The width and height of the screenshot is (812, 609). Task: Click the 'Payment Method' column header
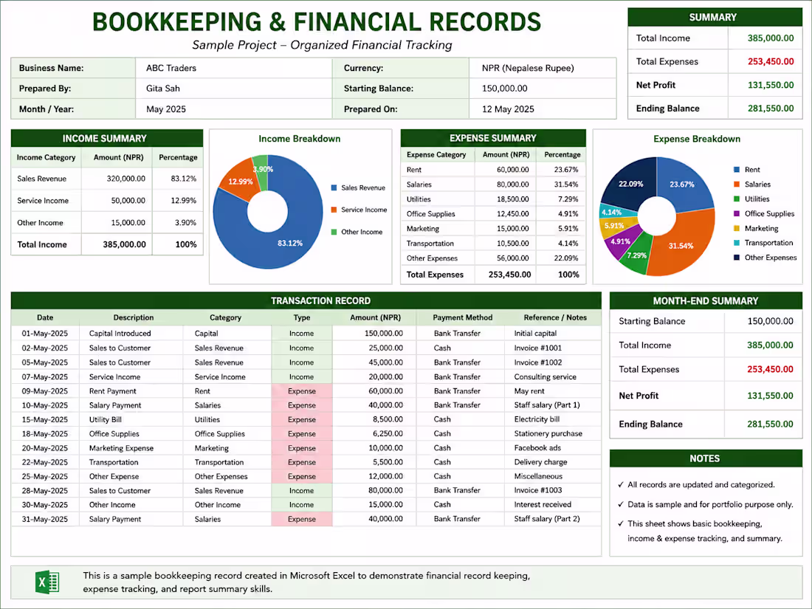(x=462, y=317)
